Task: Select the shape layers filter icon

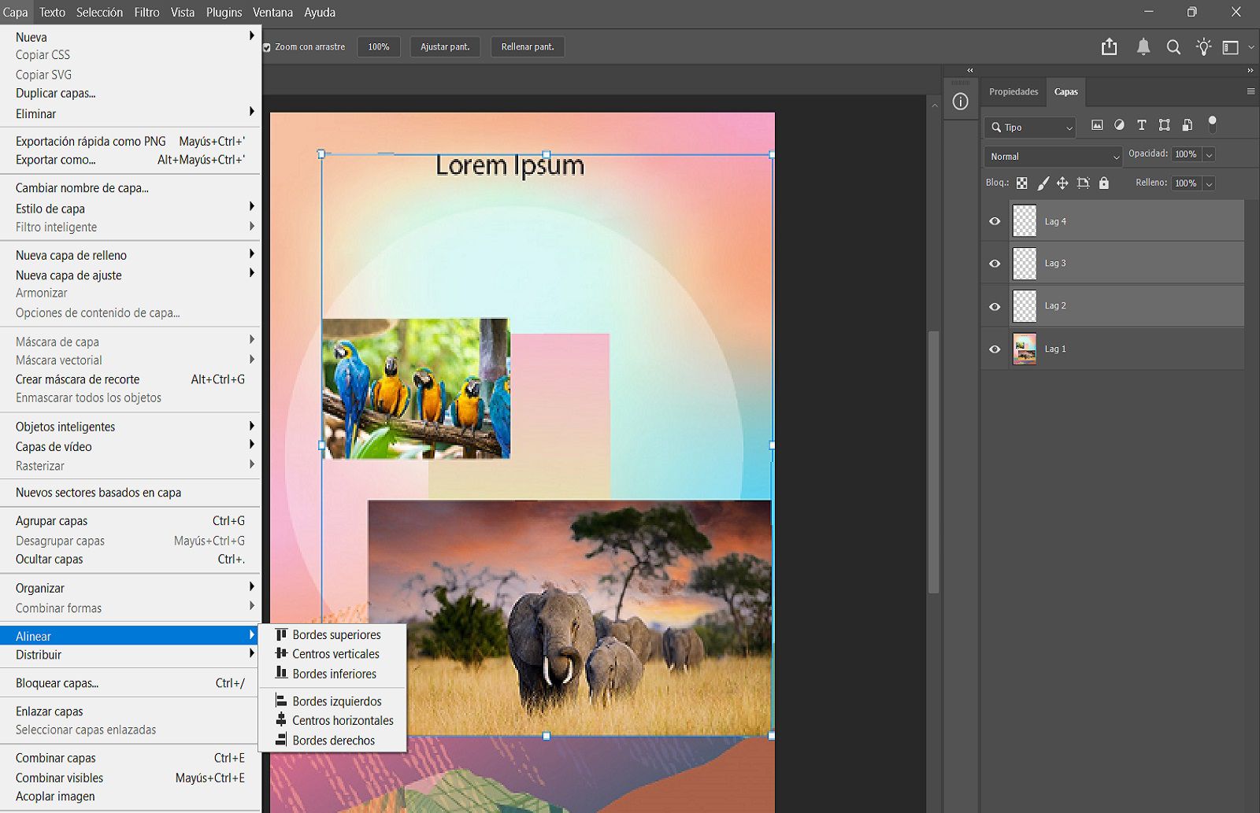Action: (1165, 124)
